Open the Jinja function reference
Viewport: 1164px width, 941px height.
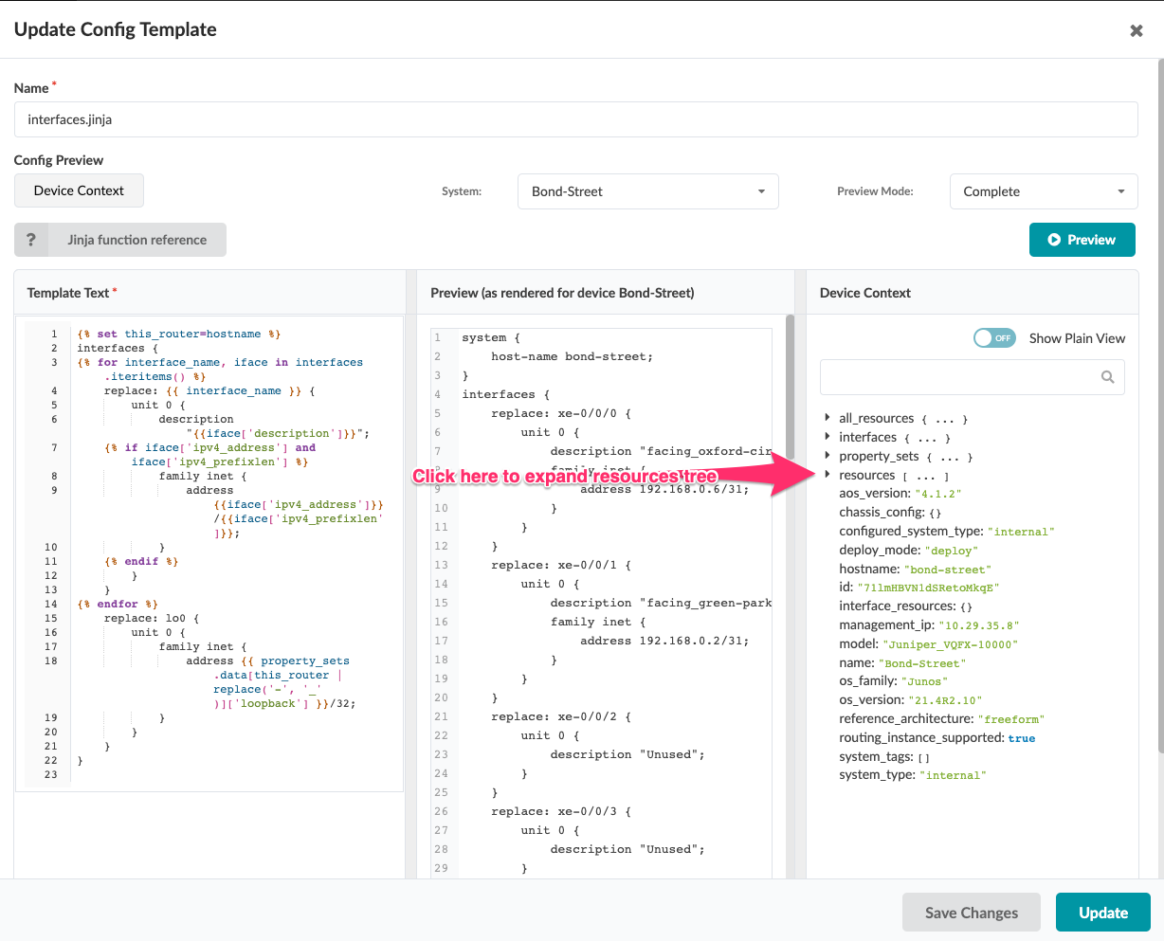136,240
